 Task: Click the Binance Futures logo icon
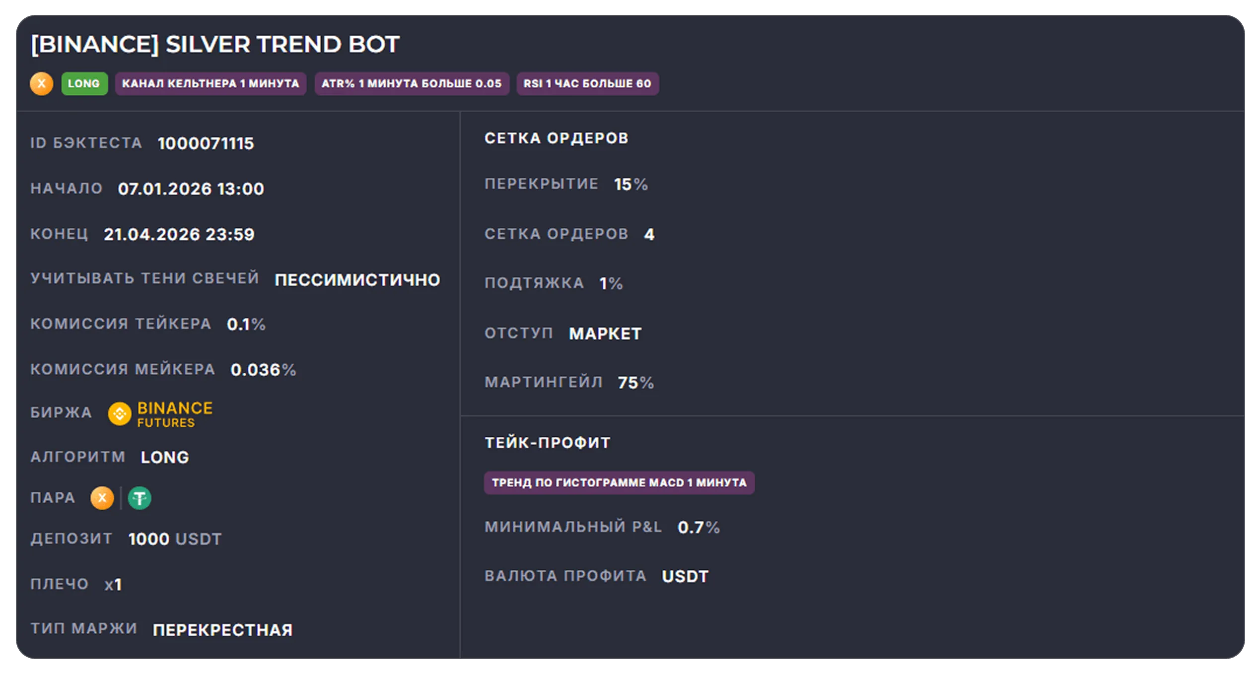(x=120, y=413)
